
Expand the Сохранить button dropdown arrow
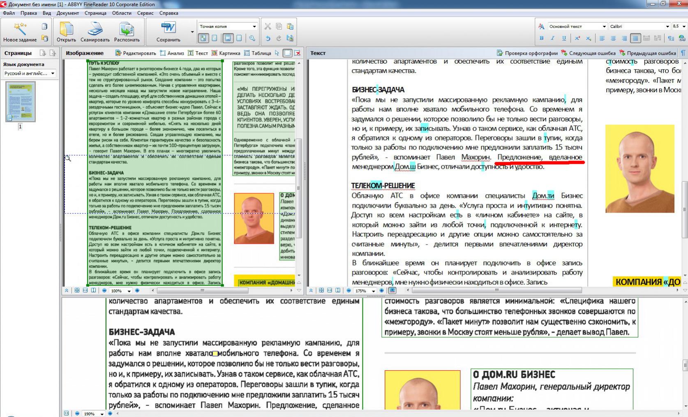click(x=192, y=32)
